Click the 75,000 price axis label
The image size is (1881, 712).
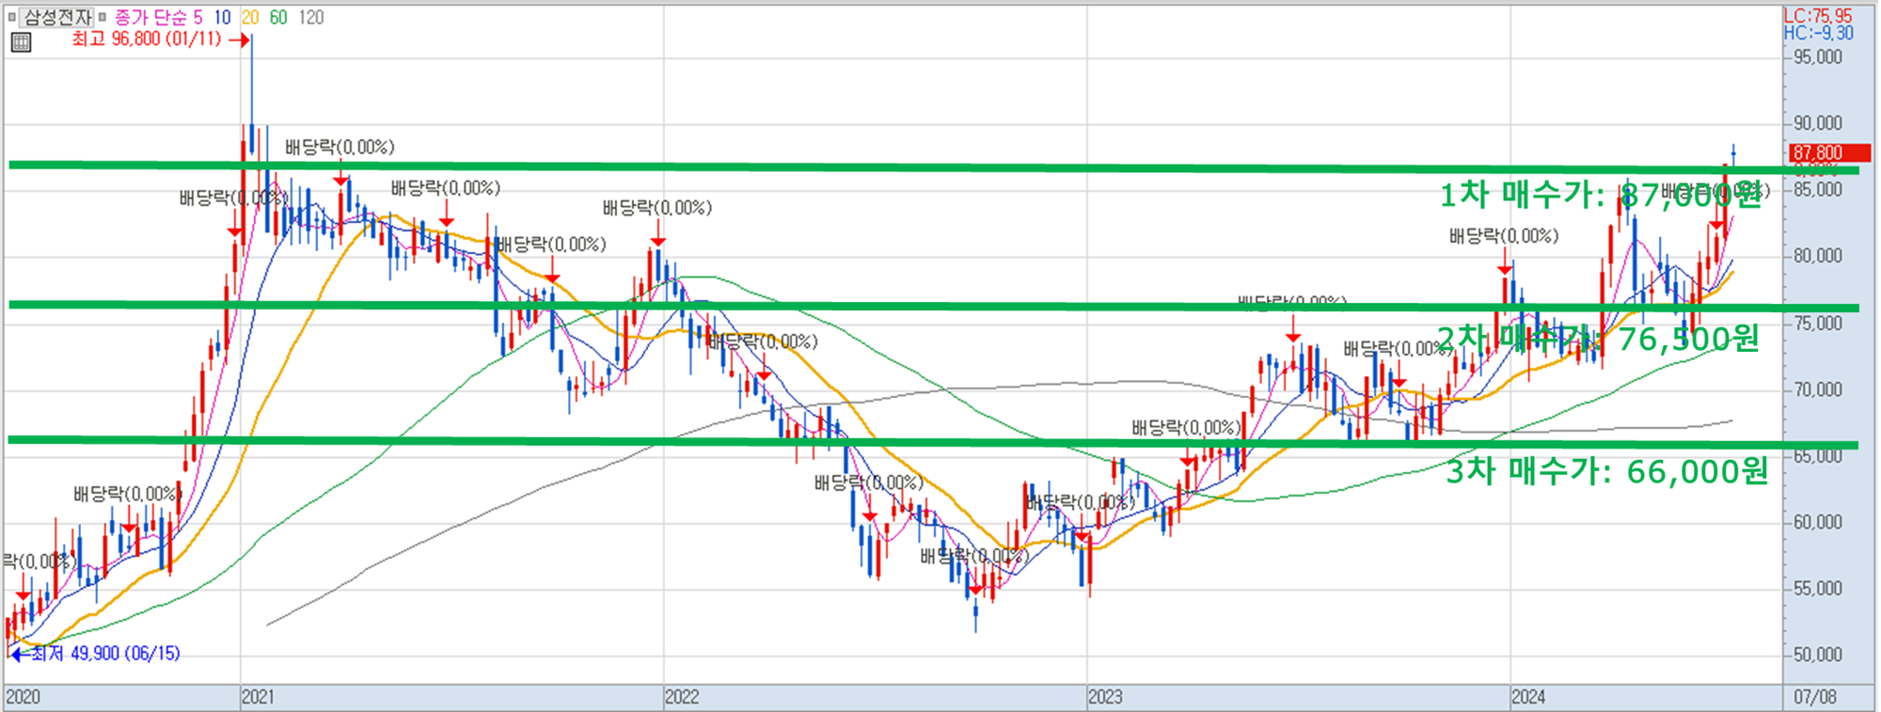click(1817, 323)
